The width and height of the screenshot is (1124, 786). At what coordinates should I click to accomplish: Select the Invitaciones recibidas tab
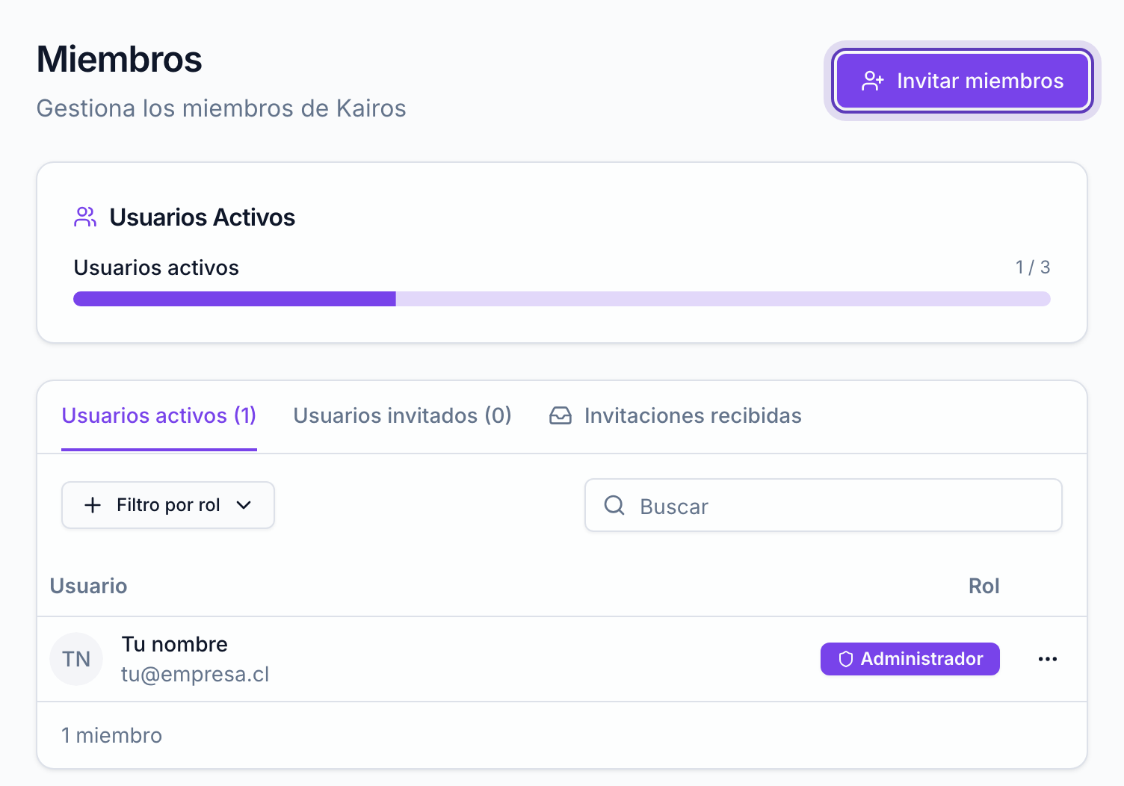click(x=676, y=415)
